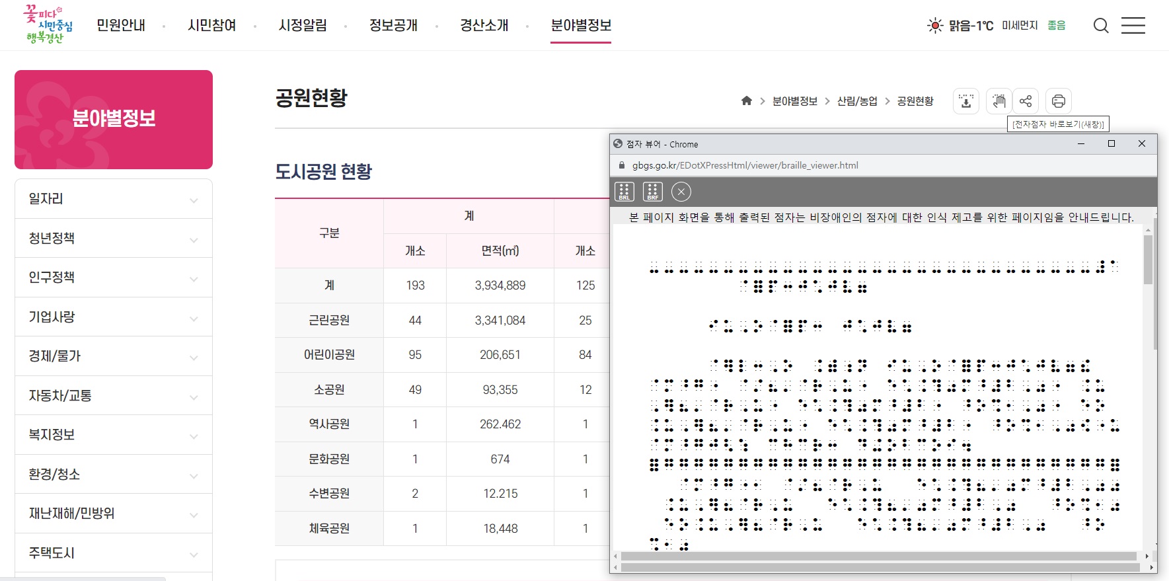Open the hamburger full menu icon
The image size is (1169, 581).
pos(1133,26)
